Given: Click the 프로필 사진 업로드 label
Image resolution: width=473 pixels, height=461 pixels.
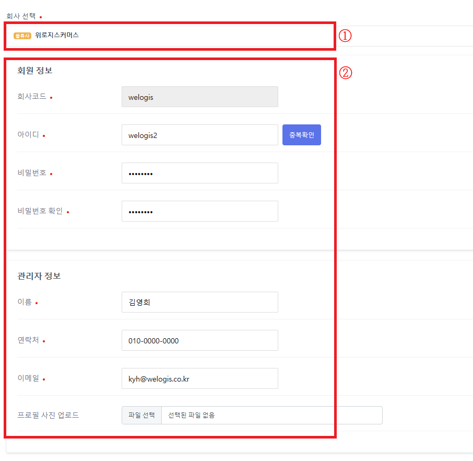Looking at the screenshot, I should coord(48,416).
